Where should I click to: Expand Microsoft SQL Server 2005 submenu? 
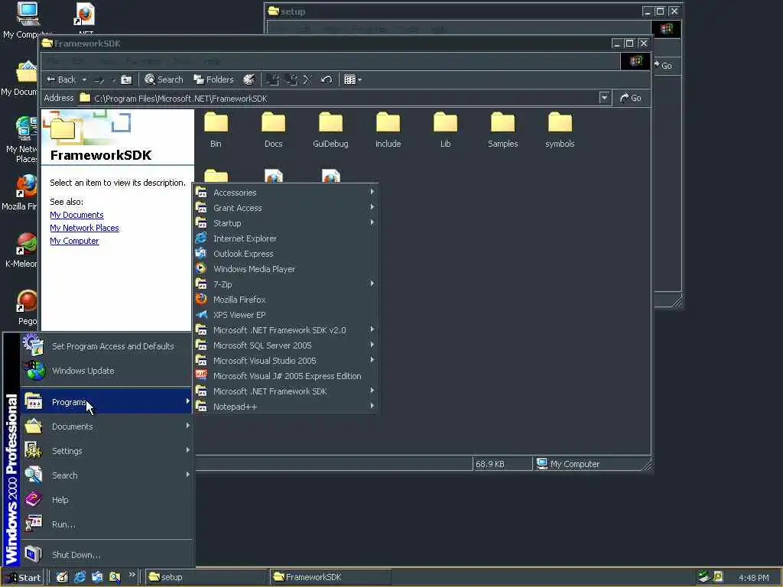[286, 345]
